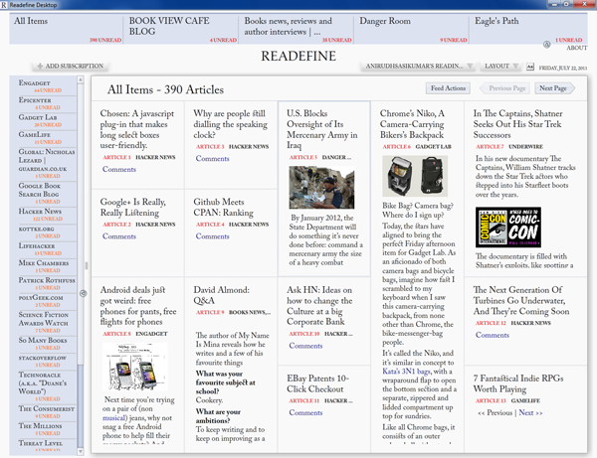The image size is (597, 458).
Task: Switch to the Book View Cafe Blog tab
Action: click(x=181, y=30)
